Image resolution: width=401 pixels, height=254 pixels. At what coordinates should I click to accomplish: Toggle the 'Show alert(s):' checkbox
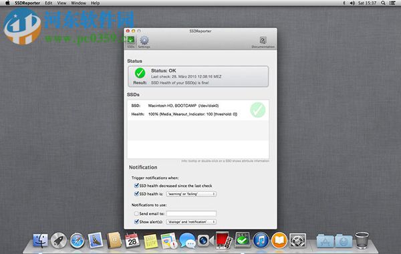pos(136,221)
